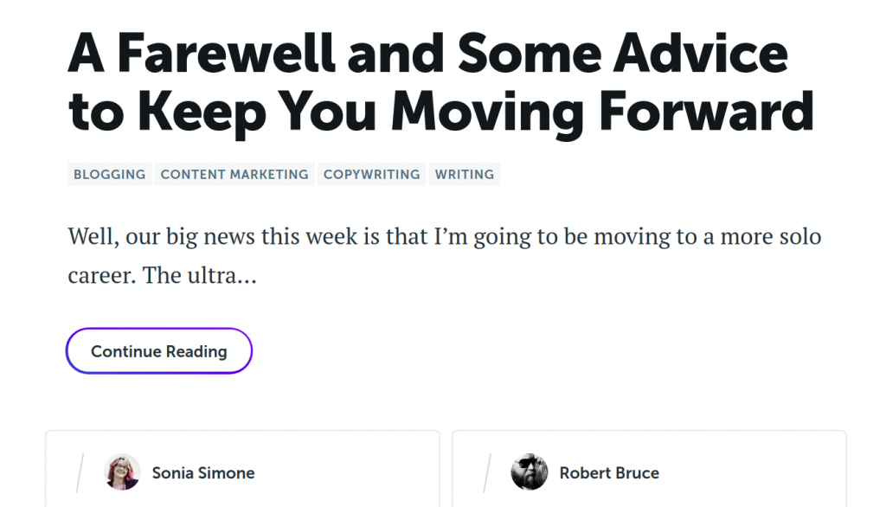This screenshot has height=507, width=886.
Task: Click the excerpt line starting "Well, our big news"
Action: point(444,236)
